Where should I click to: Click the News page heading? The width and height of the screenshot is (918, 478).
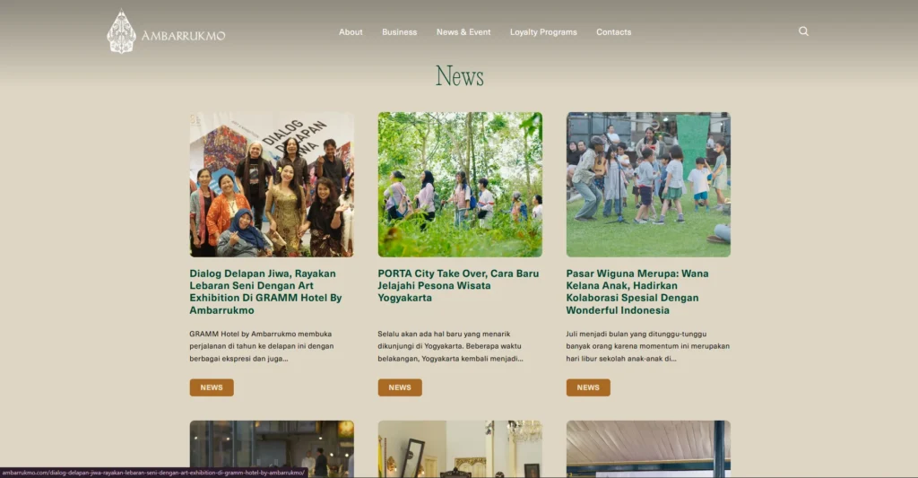pyautogui.click(x=460, y=76)
